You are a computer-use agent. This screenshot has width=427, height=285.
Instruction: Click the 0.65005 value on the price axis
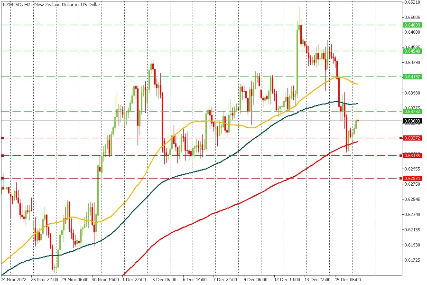(x=412, y=17)
